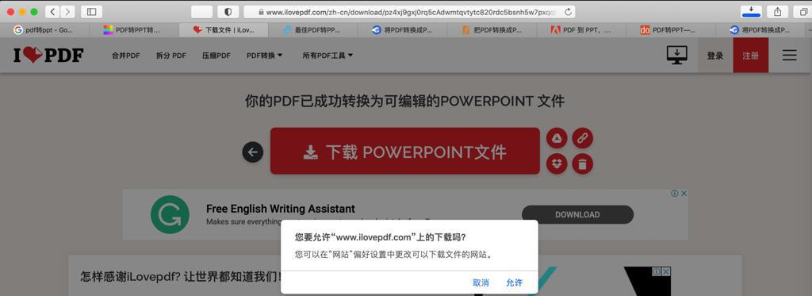Screen dimensions: 812x296
Task: Open 拆分 PDF in the navigation
Action: pyautogui.click(x=171, y=56)
